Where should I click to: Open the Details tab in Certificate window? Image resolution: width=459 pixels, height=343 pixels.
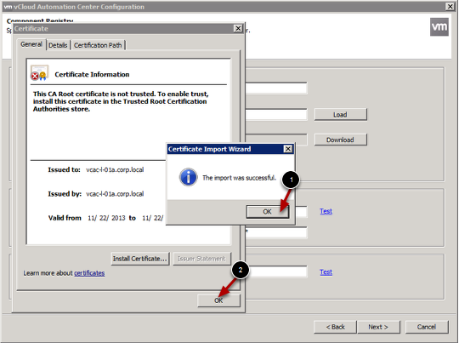pos(58,45)
